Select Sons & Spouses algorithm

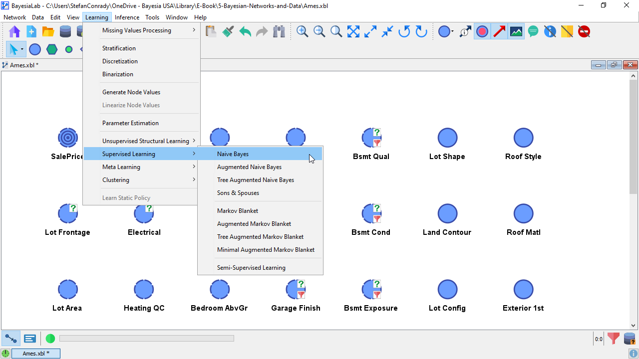(x=260, y=193)
